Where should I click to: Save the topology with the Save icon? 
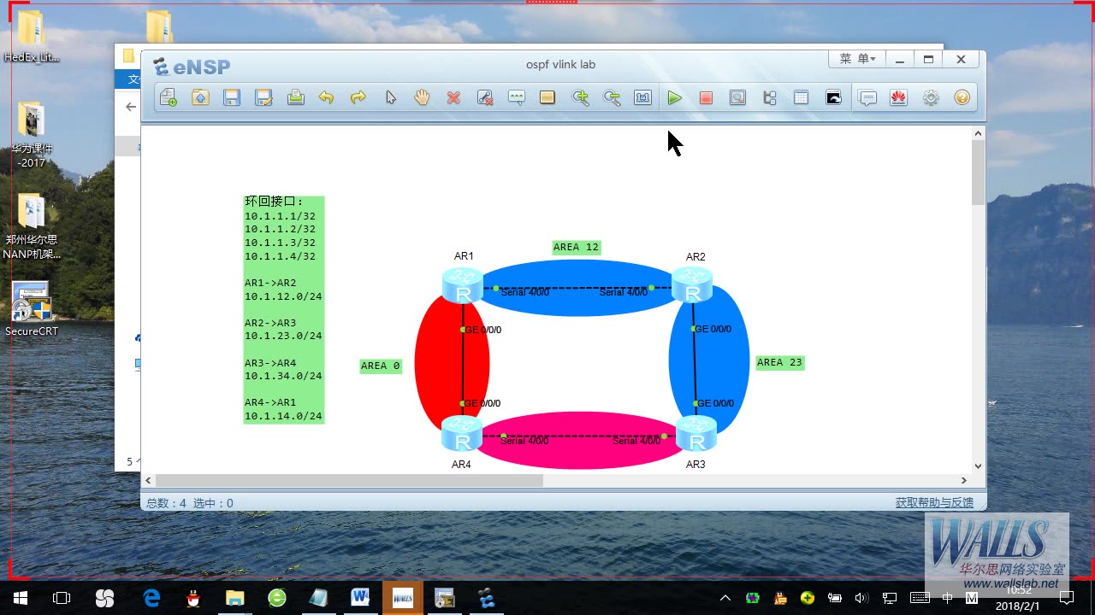(x=232, y=98)
